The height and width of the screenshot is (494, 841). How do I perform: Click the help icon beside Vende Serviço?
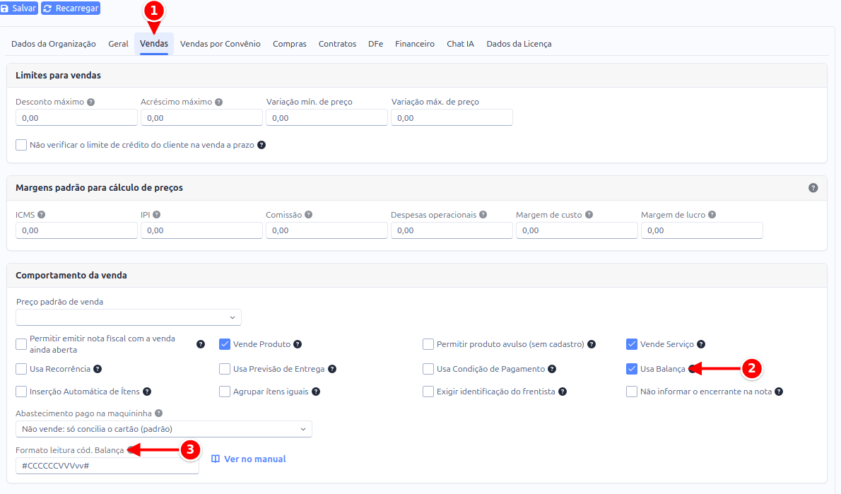701,344
